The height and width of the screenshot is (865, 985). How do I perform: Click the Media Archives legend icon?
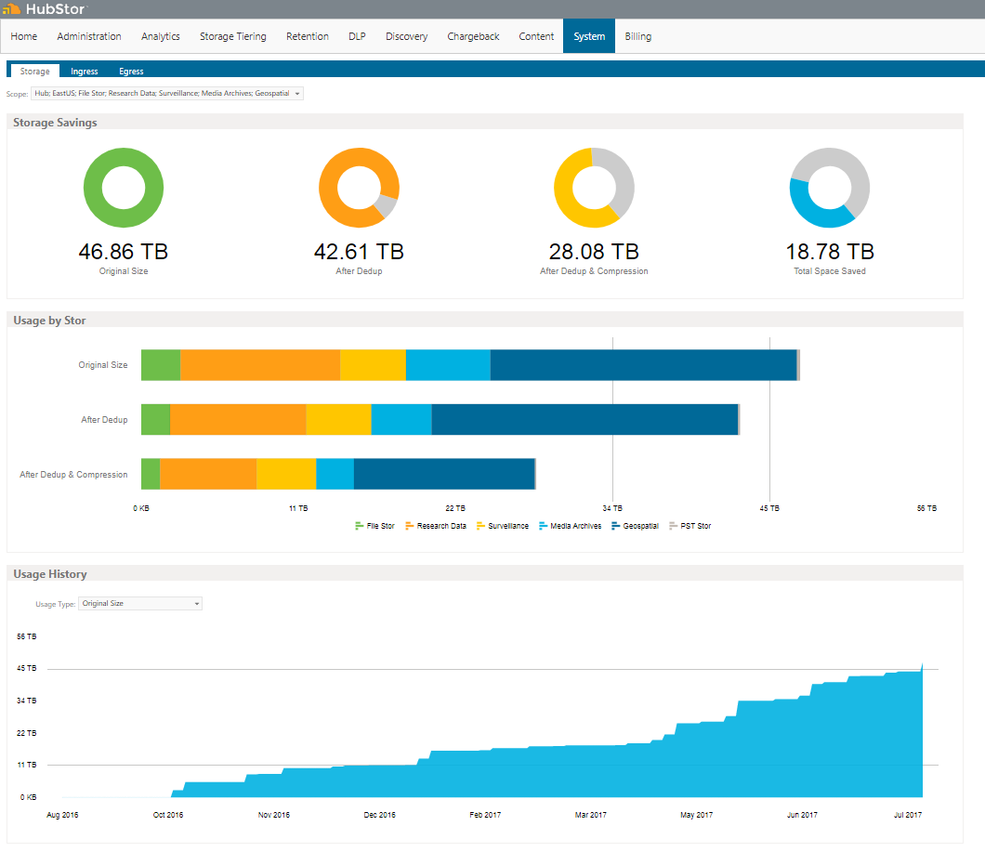[544, 526]
